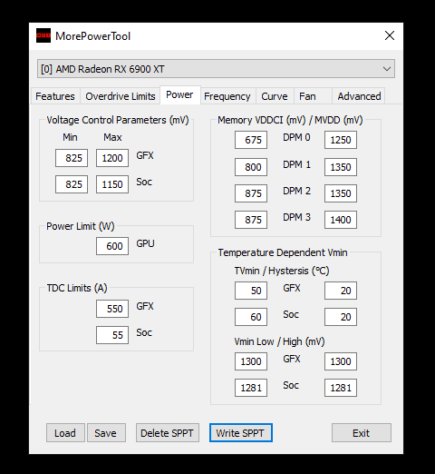Click the Load button
Screen dimensions: 435x474
coord(65,433)
